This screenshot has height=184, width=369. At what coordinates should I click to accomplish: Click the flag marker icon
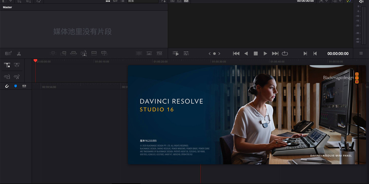(15, 86)
